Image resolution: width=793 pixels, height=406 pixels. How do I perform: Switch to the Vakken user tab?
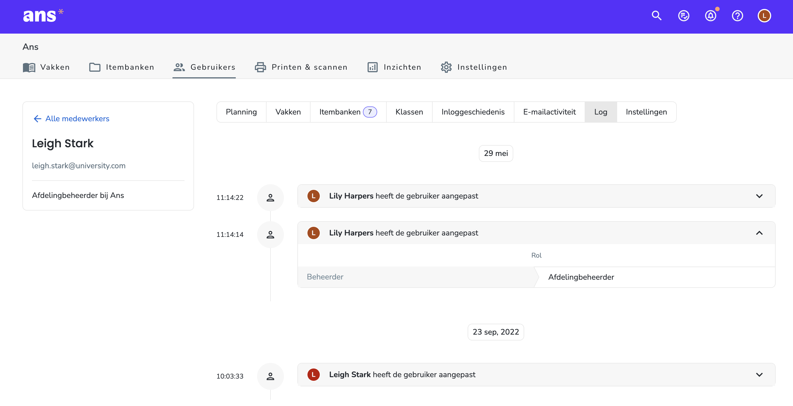[288, 112]
